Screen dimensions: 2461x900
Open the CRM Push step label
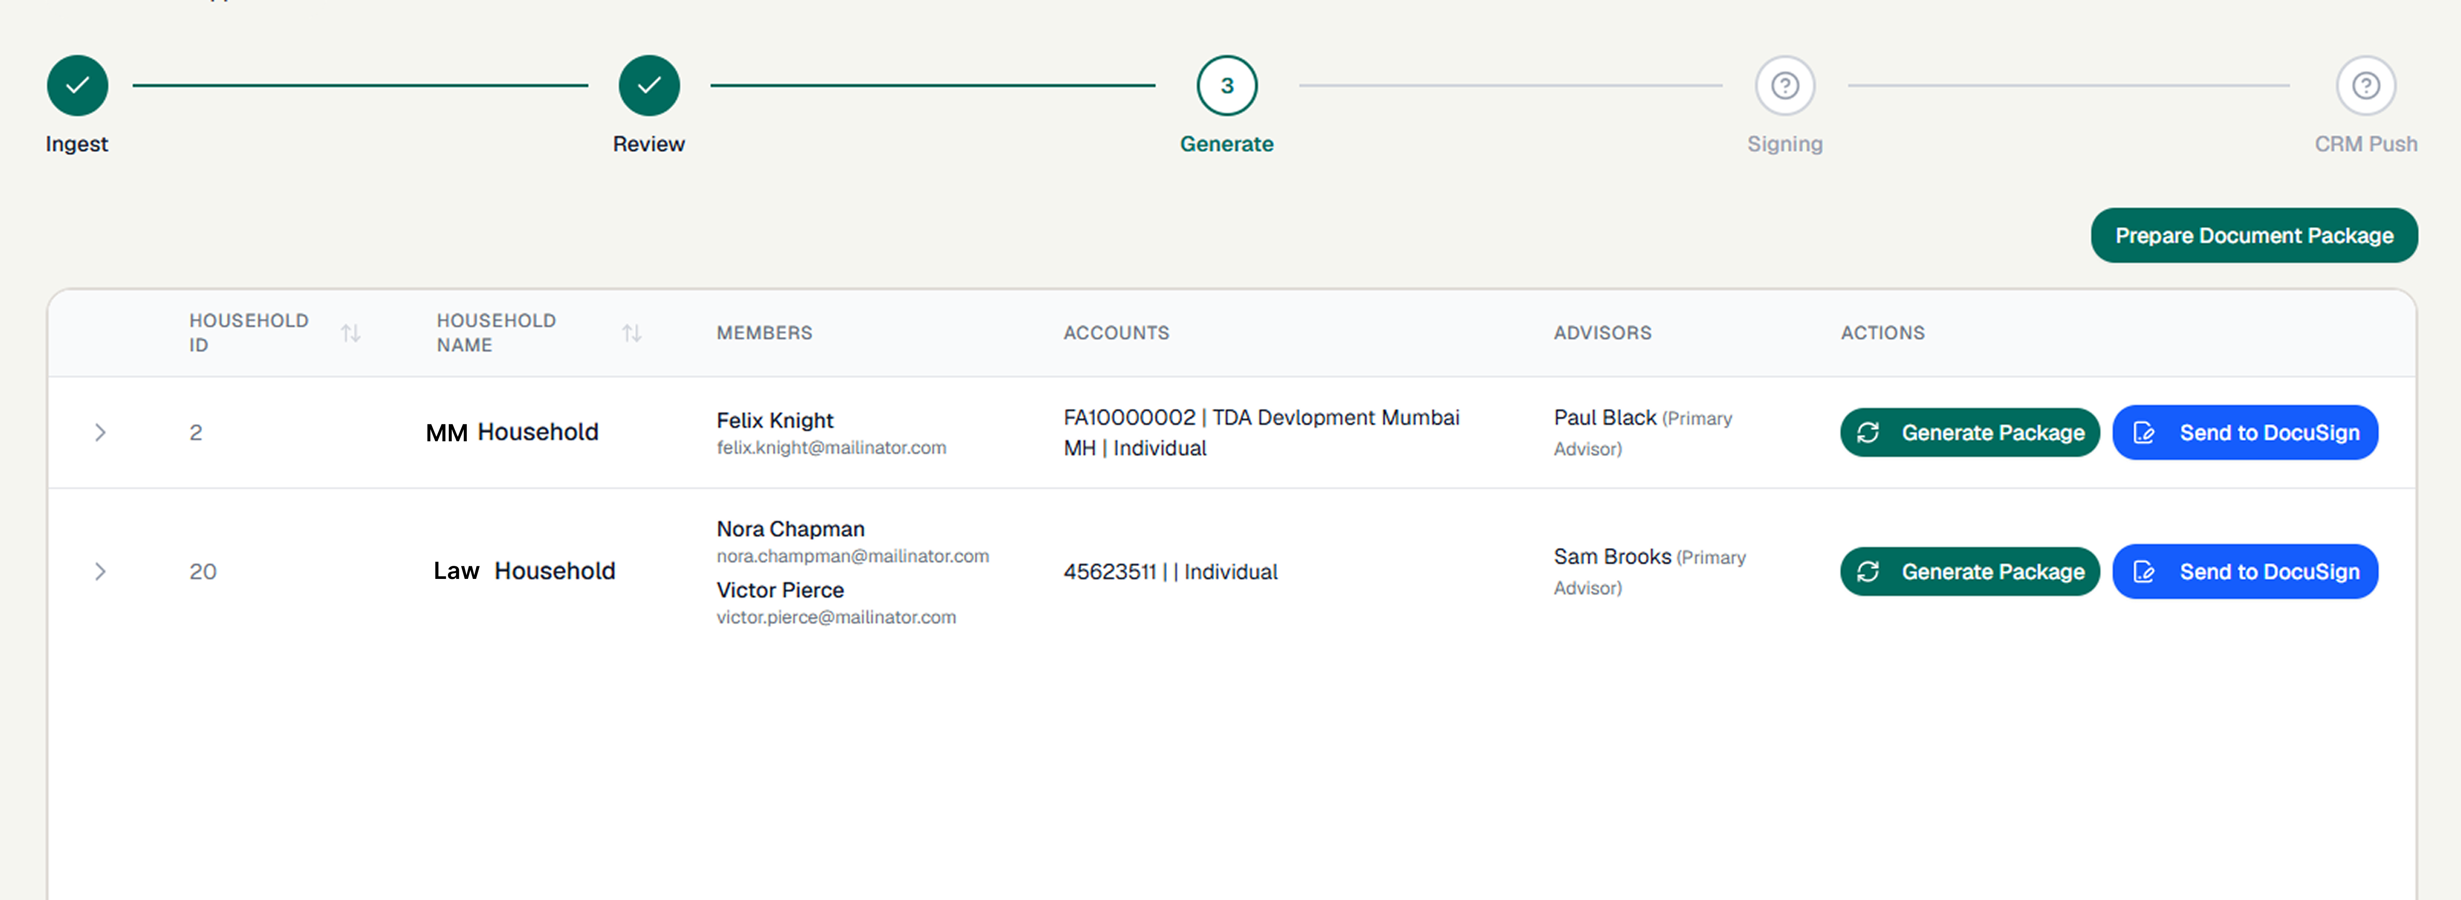tap(2366, 144)
